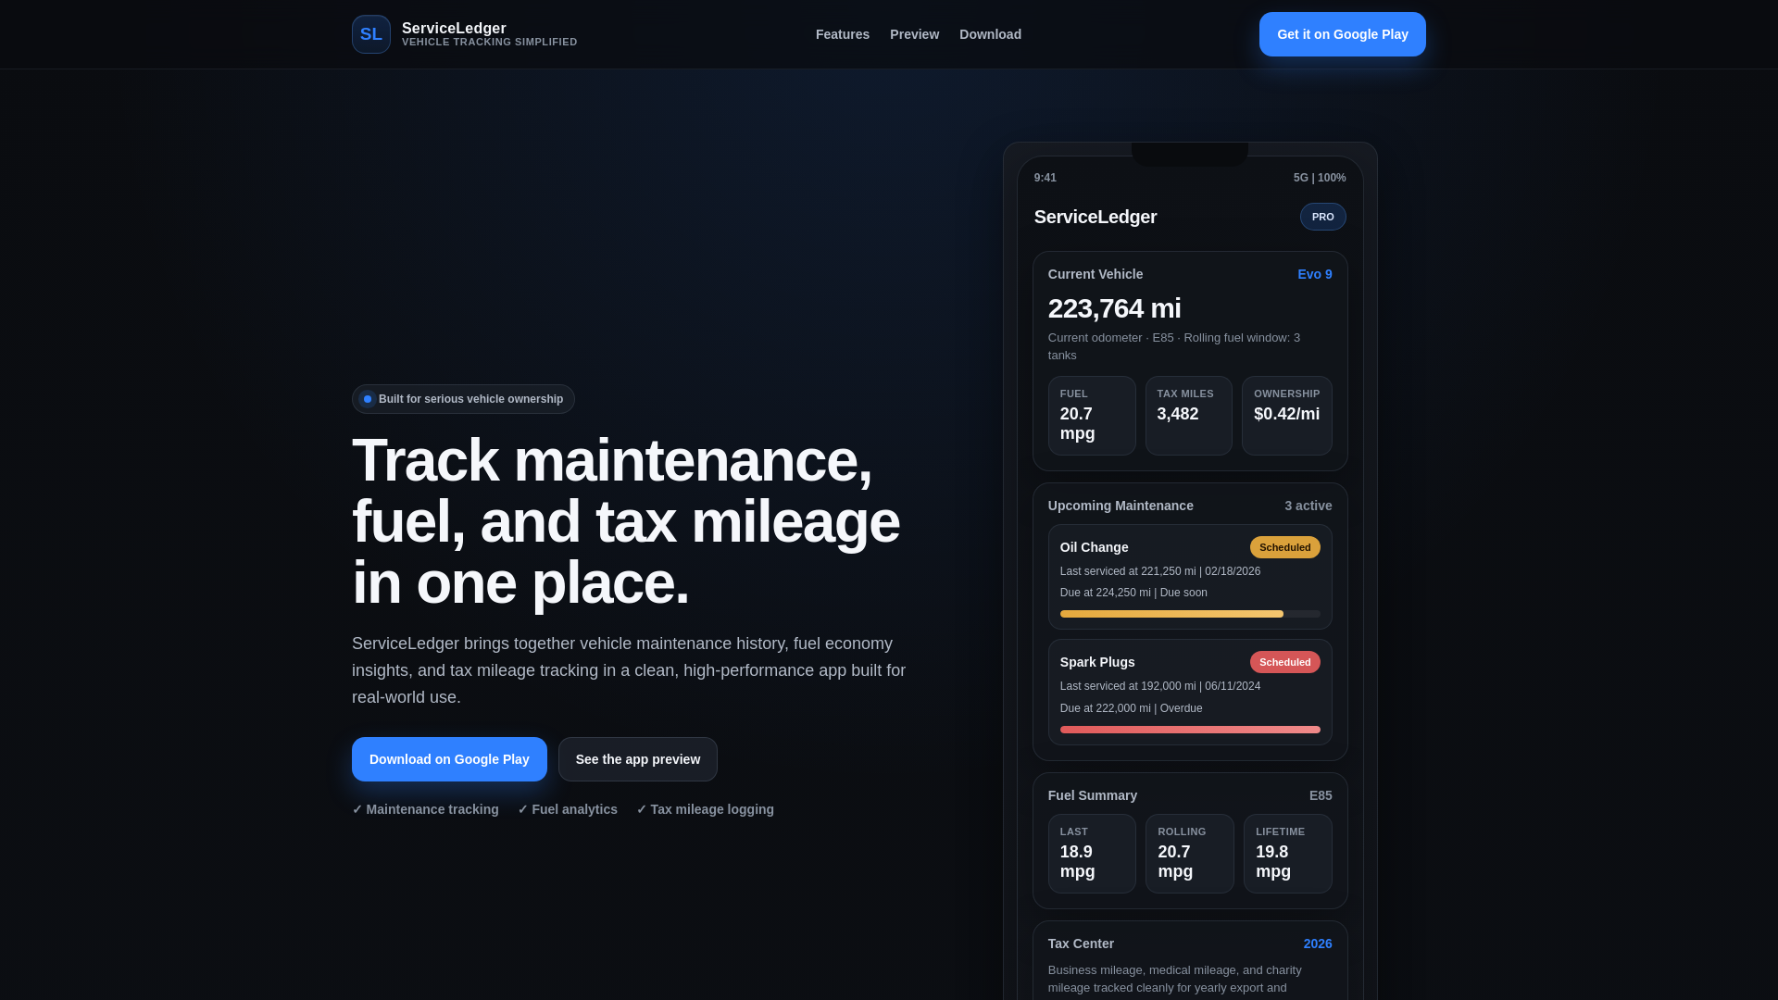Click the ServiceLedger title inside the phone
The height and width of the screenshot is (1000, 1778).
pos(1096,217)
